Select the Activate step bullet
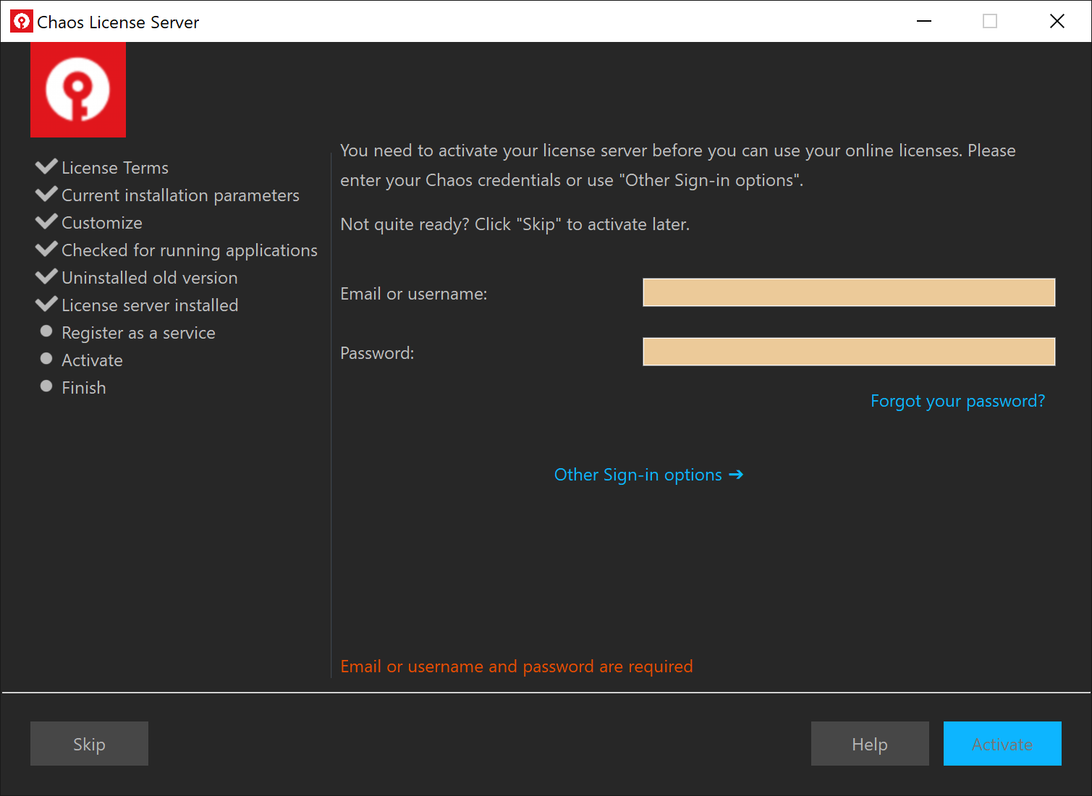This screenshot has height=796, width=1092. 46,358
